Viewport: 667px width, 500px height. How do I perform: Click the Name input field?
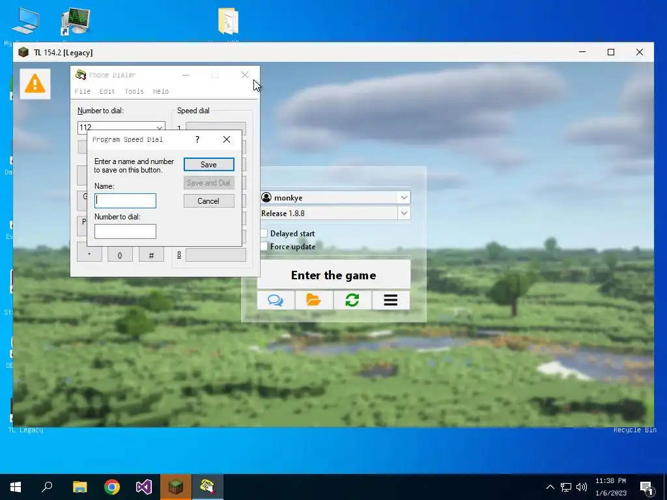(x=125, y=201)
